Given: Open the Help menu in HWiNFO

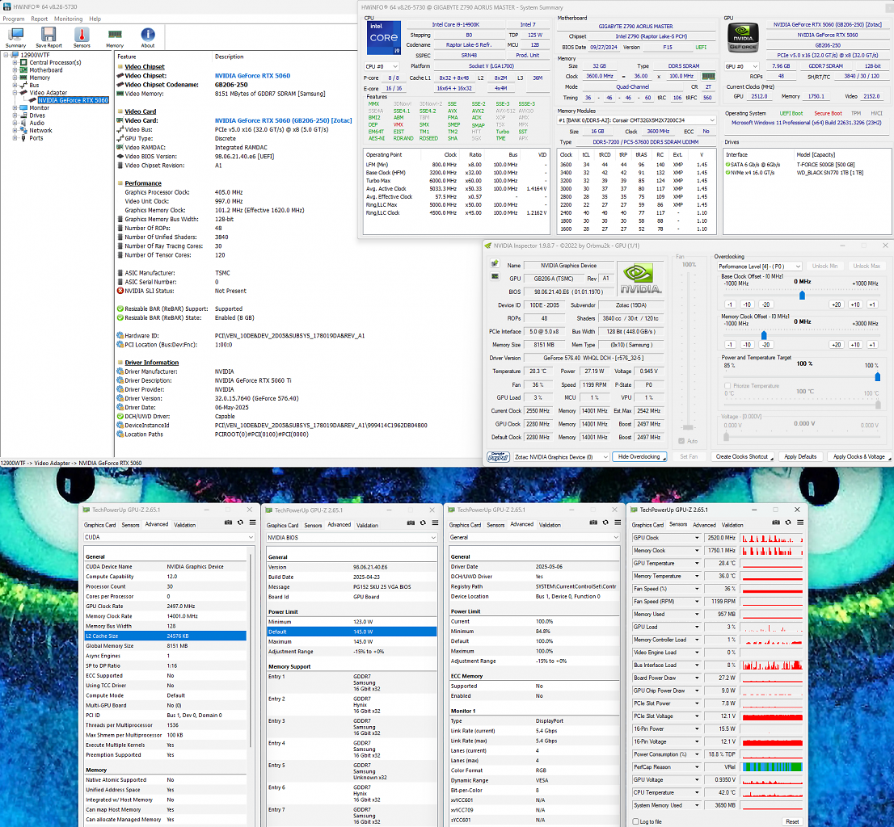Looking at the screenshot, I should (95, 19).
